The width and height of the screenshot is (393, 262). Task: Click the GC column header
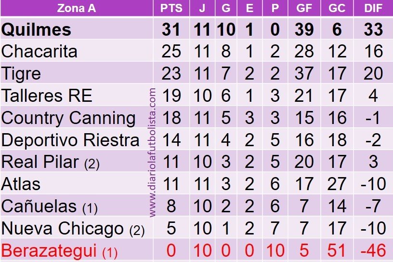point(337,8)
